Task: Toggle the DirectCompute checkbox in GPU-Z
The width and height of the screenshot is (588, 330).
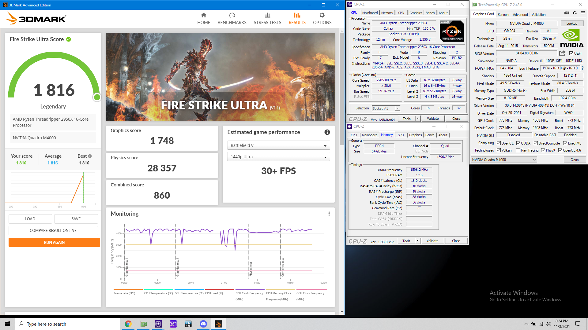Action: click(536, 143)
